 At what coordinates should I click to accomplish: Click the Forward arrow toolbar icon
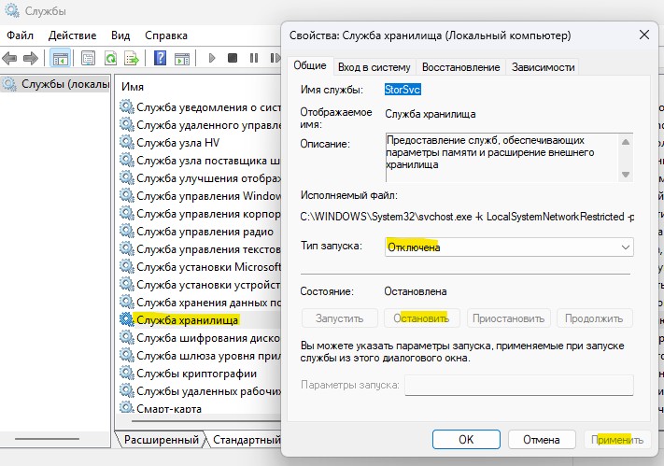[31, 58]
